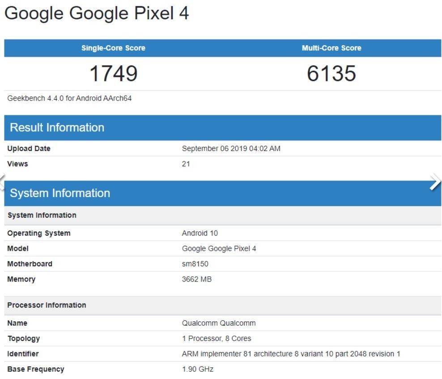Select the Single-Core Score column header
This screenshot has width=442, height=379.
[113, 48]
